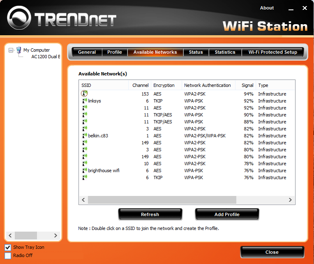
Task: Click the Refresh button
Action: pos(150,214)
